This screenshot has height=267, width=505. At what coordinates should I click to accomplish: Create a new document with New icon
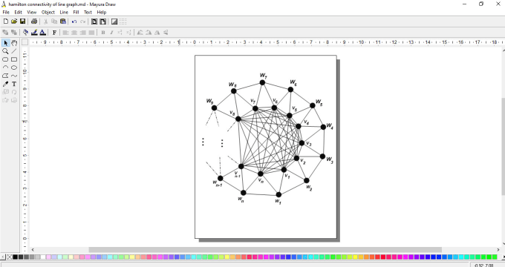6,22
